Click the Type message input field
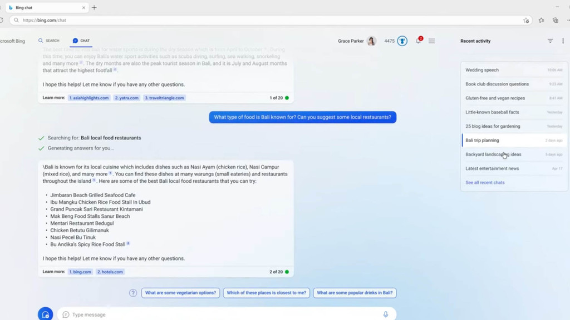Viewport: 570px width, 320px height. (167, 314)
